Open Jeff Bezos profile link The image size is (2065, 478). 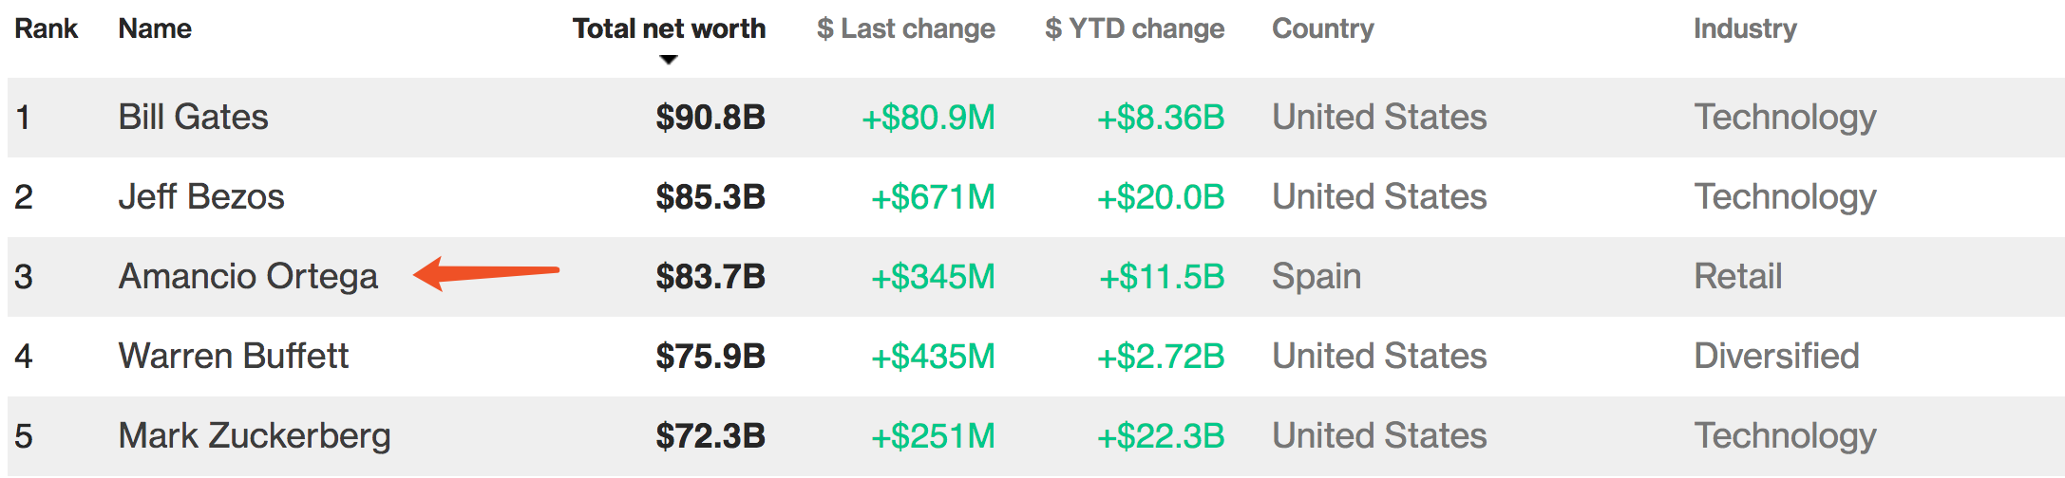coord(201,196)
